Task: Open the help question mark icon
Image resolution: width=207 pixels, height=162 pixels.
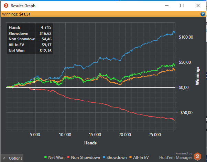Action: coord(203,14)
